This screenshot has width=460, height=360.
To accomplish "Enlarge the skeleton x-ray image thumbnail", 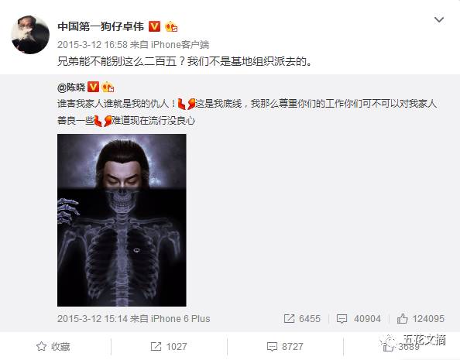I will coord(122,220).
